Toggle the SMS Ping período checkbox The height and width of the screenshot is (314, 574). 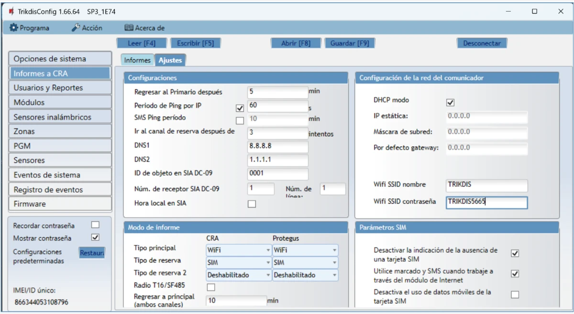(x=240, y=120)
